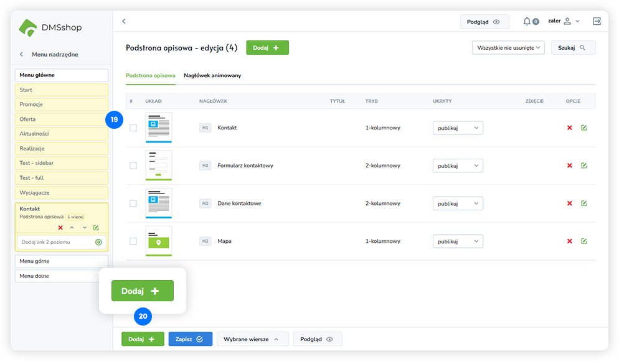Viewport: 619px width, 361px height.
Task: Tick the Mapa row checkbox
Action: (133, 241)
